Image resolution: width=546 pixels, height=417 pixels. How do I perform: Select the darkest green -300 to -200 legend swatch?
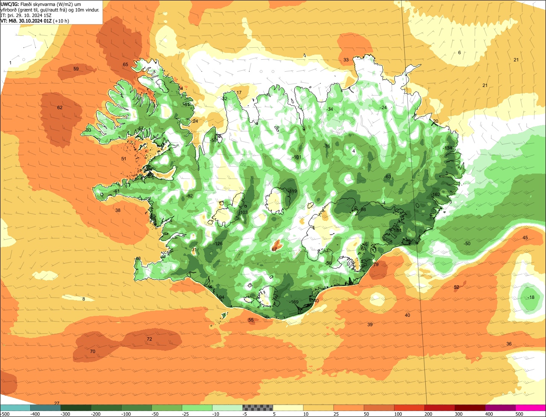click(x=76, y=408)
